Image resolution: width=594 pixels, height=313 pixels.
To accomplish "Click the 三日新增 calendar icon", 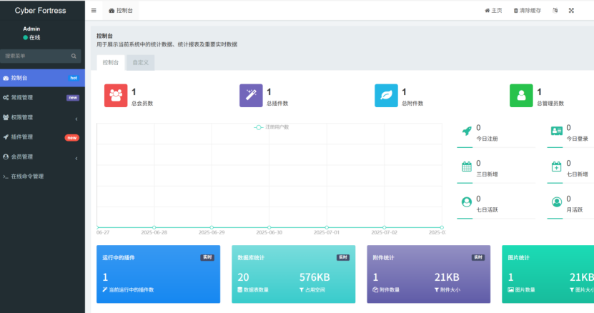I will pyautogui.click(x=467, y=167).
